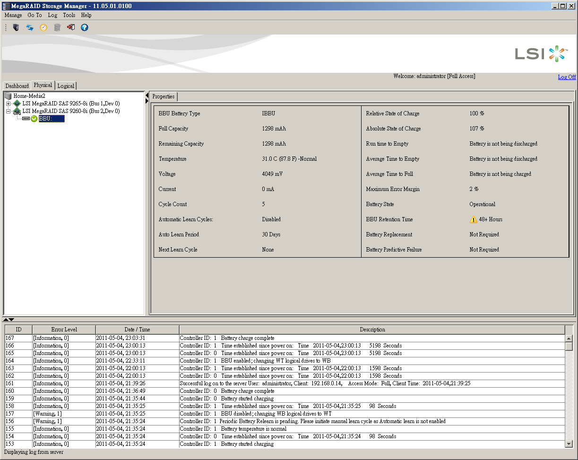Image resolution: width=578 pixels, height=460 pixels.
Task: Switch to the Dashboard tab
Action: coord(17,86)
